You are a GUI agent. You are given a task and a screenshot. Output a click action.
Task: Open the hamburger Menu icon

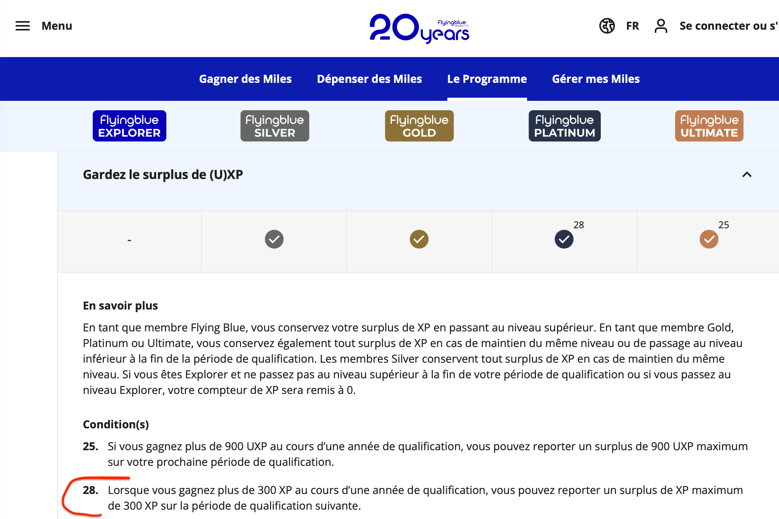pyautogui.click(x=23, y=26)
